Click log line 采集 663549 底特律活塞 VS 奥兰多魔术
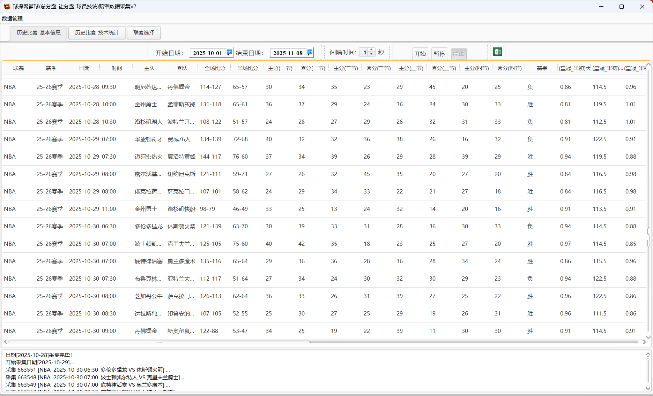653x396 pixels. (x=88, y=384)
